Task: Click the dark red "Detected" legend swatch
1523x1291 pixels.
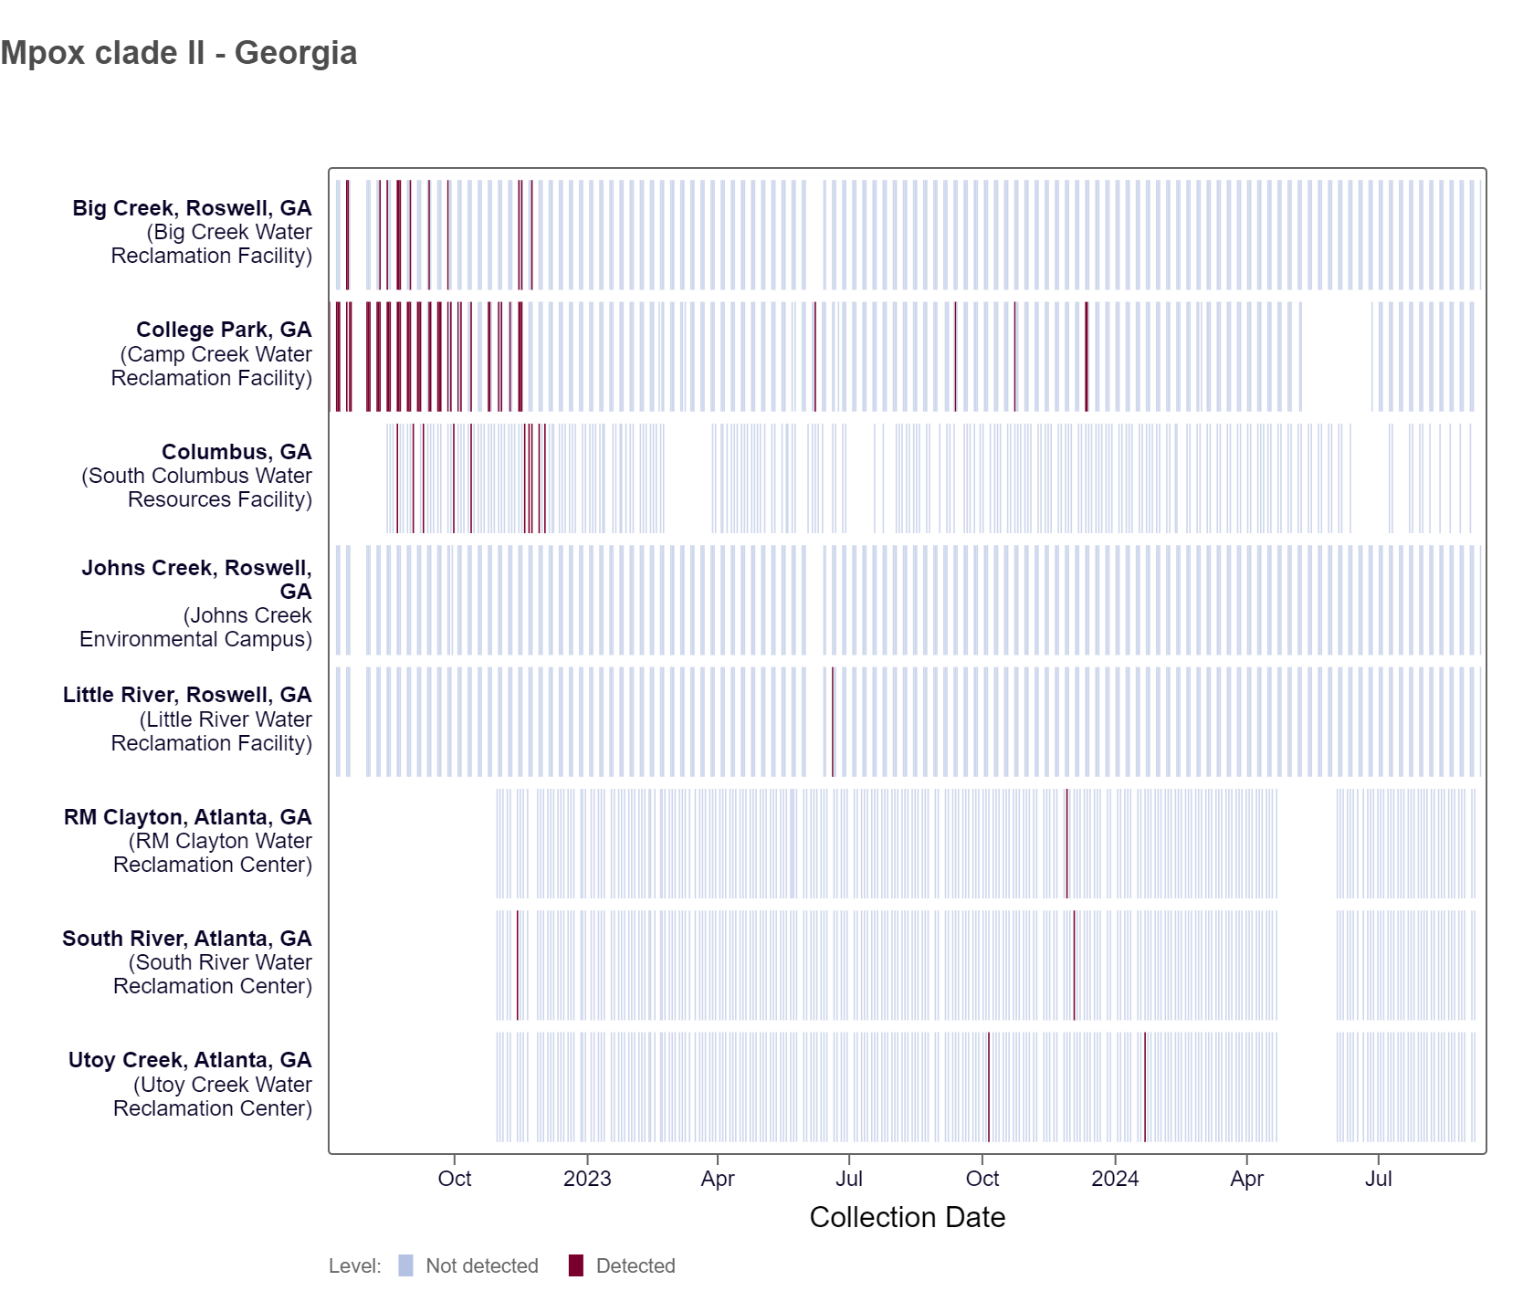Action: [575, 1265]
